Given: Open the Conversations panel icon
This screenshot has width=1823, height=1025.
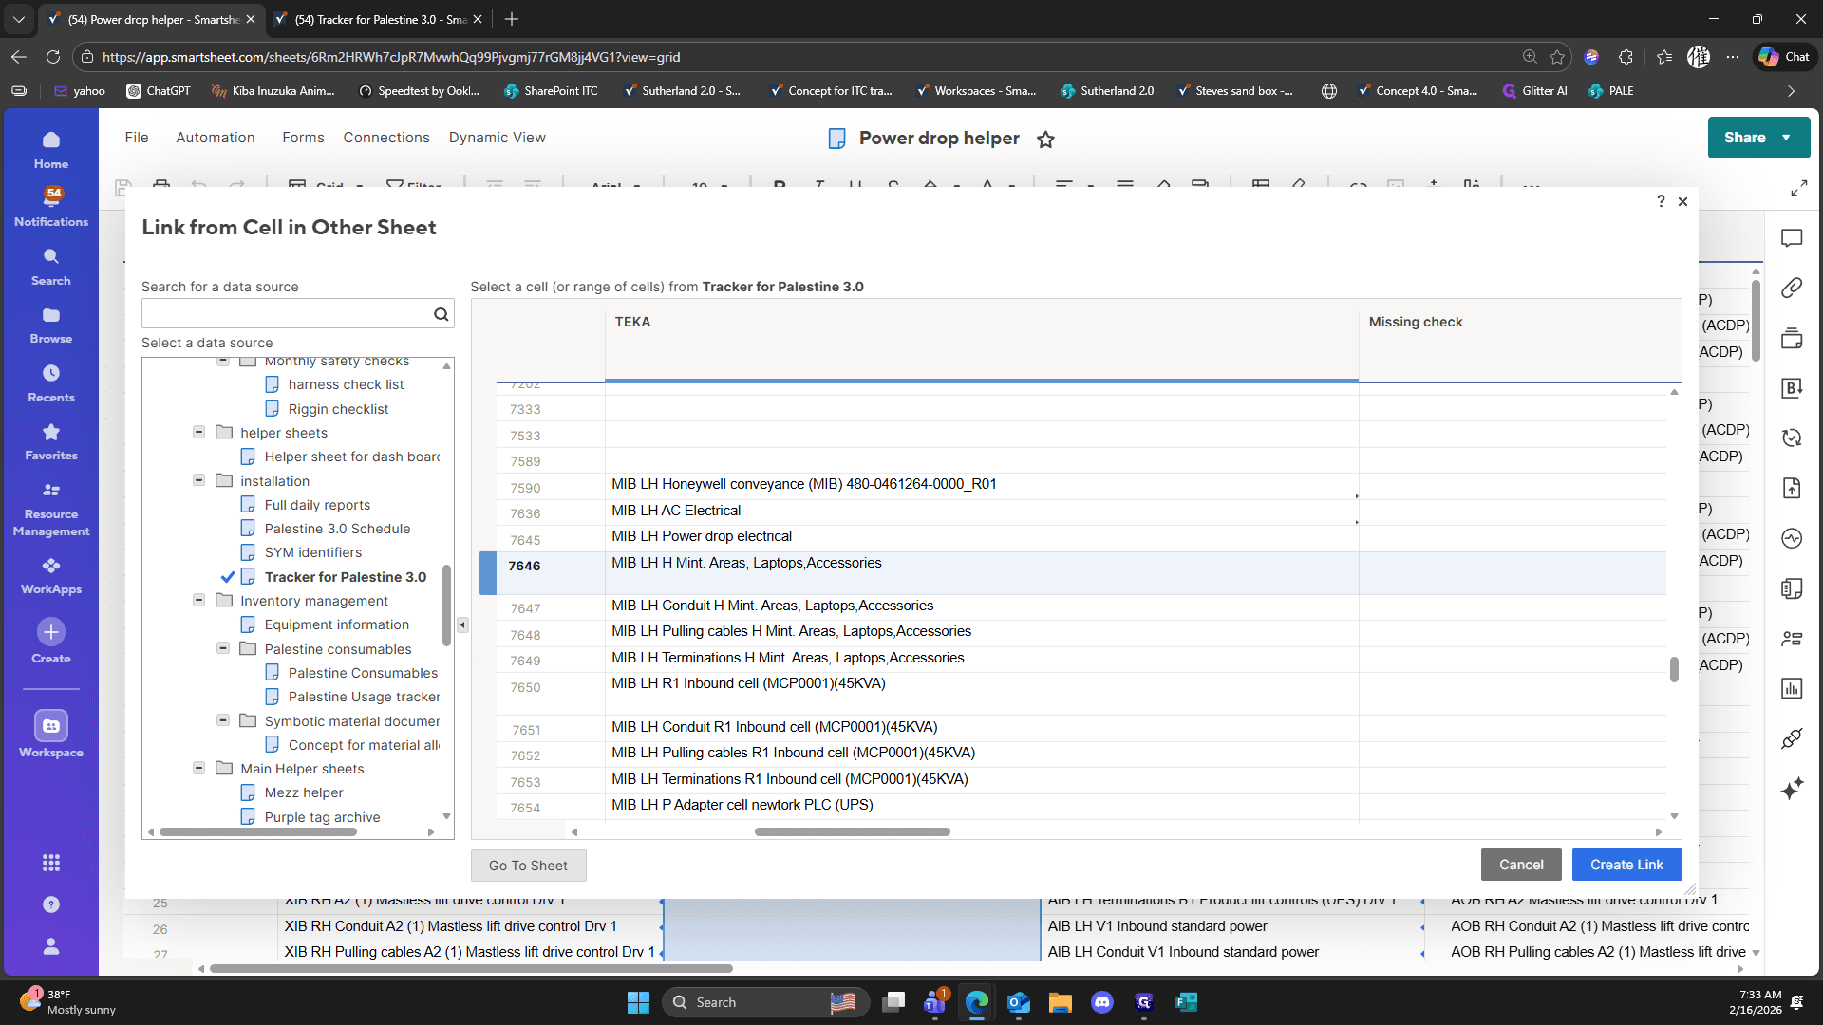Looking at the screenshot, I should 1792,238.
